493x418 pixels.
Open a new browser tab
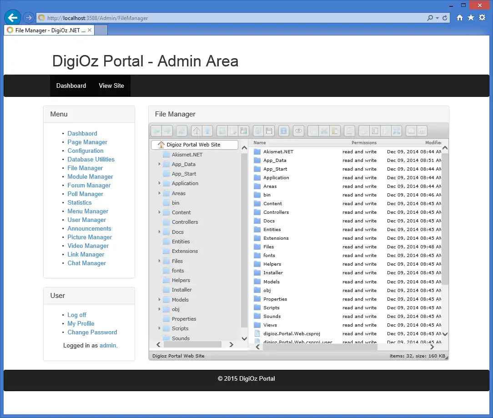click(x=101, y=30)
